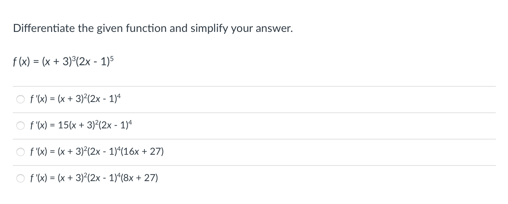Choose the answer f'(x) = 15(x + 3)²(2x - 1)⁴
Viewport: 508px width, 204px height.
tap(20, 126)
